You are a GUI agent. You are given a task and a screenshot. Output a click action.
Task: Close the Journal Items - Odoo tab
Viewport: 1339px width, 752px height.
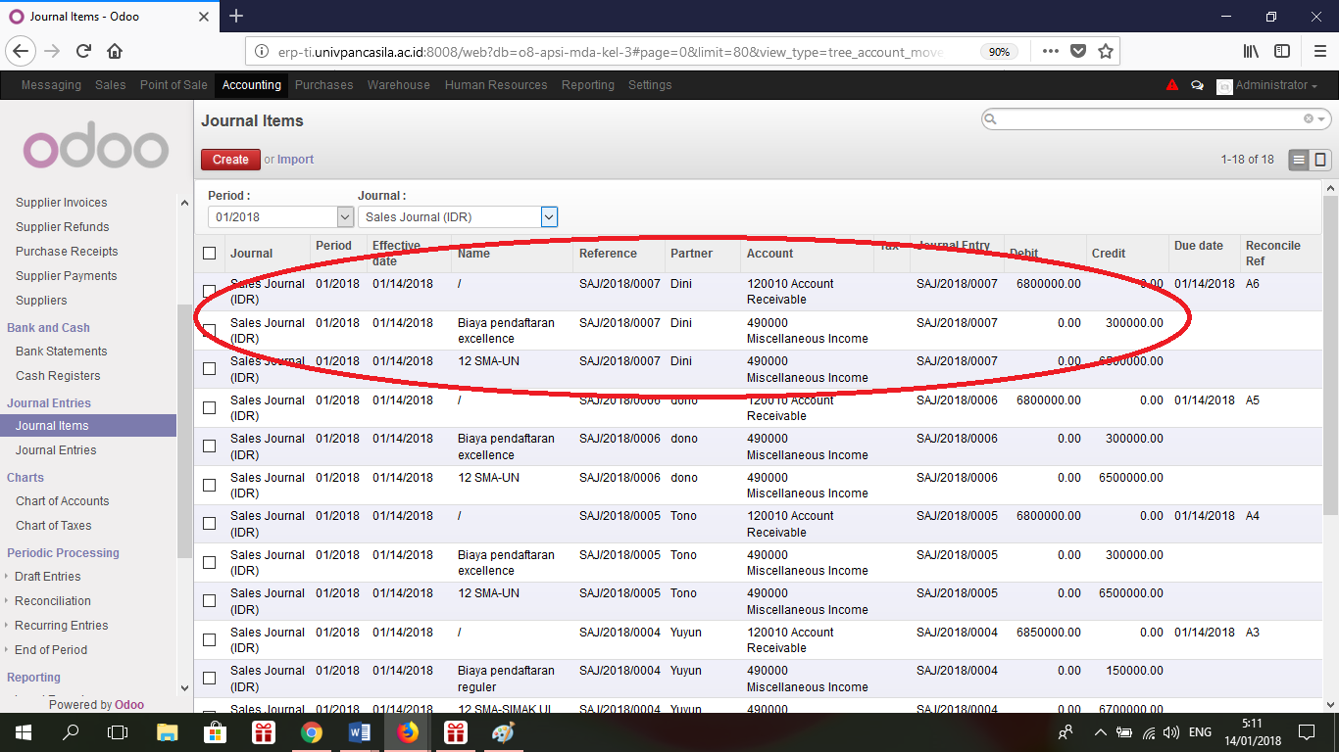[204, 17]
